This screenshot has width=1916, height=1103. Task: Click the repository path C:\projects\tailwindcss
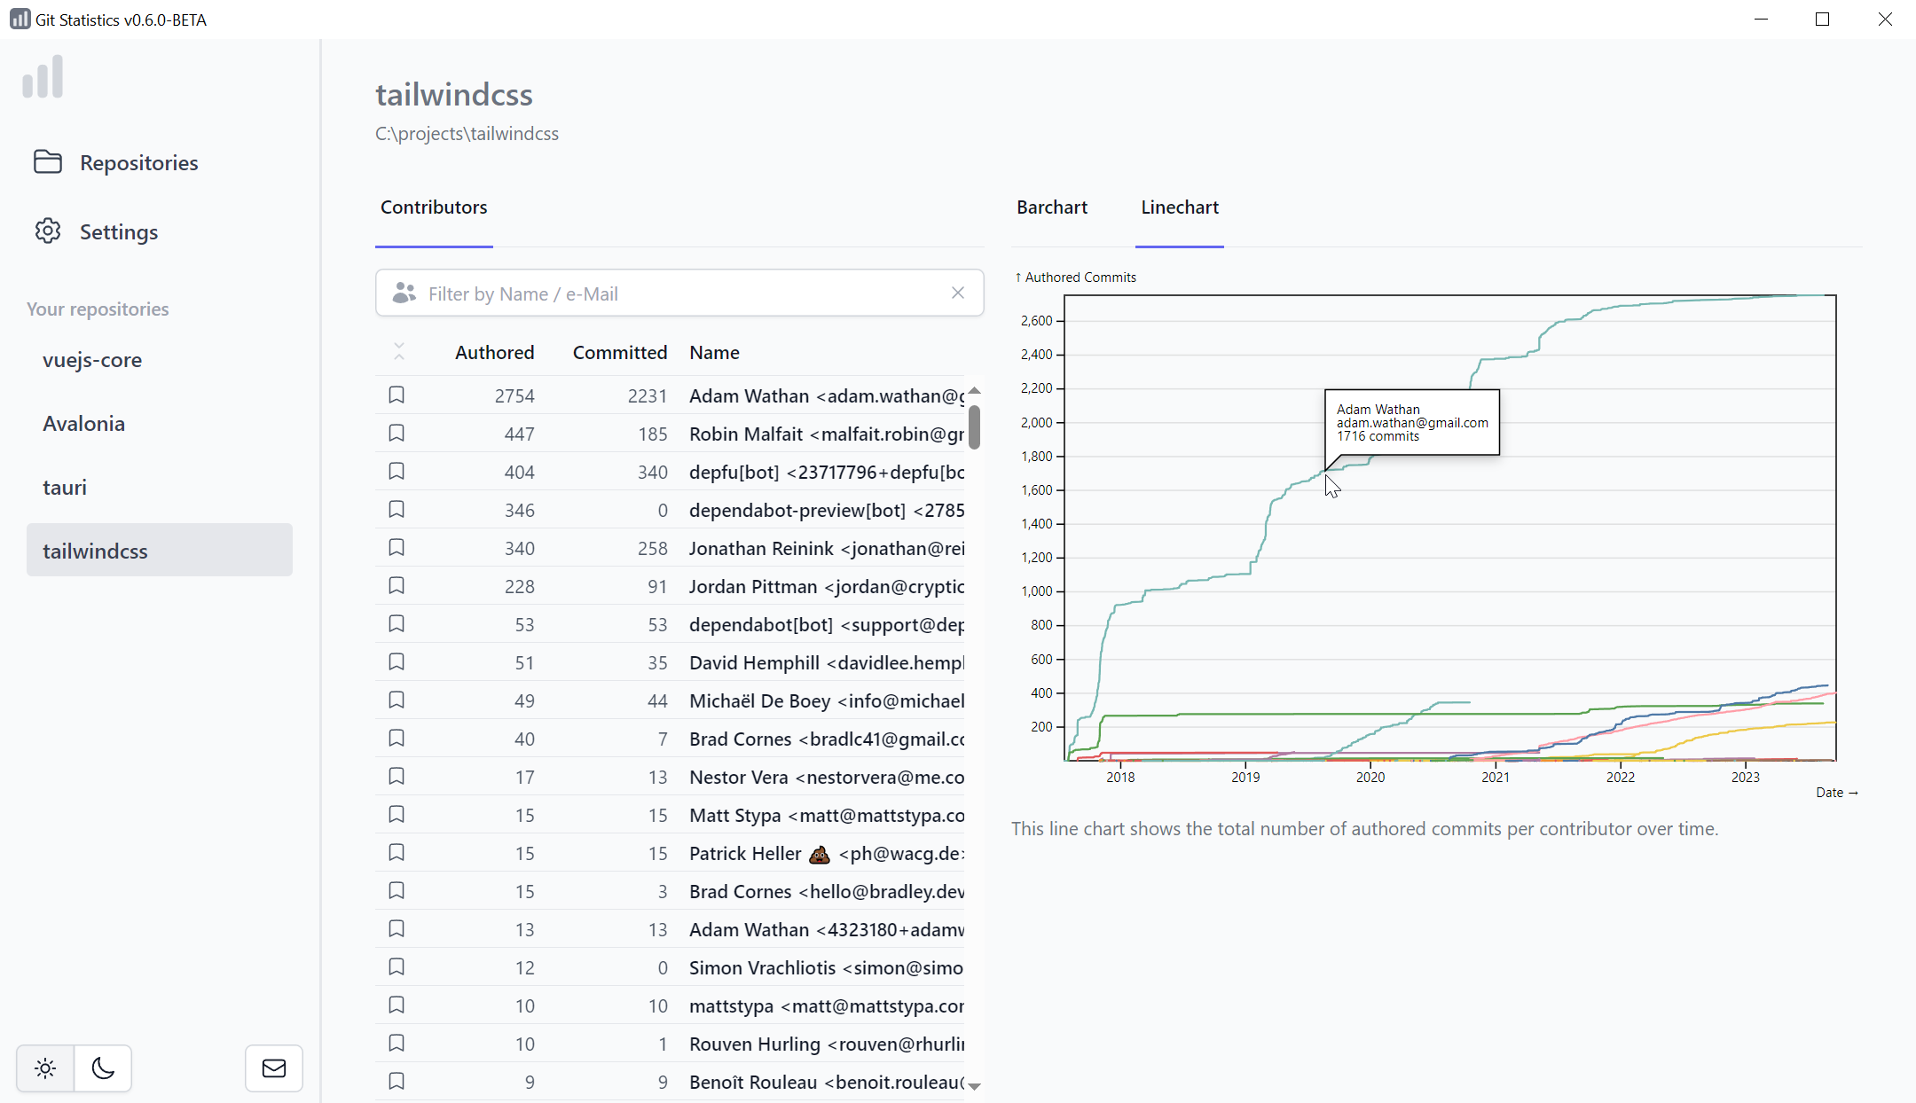click(467, 134)
